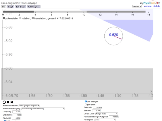Click the -6.00 y-axis label
Viewport: 162px width, 121px height.
point(8,68)
